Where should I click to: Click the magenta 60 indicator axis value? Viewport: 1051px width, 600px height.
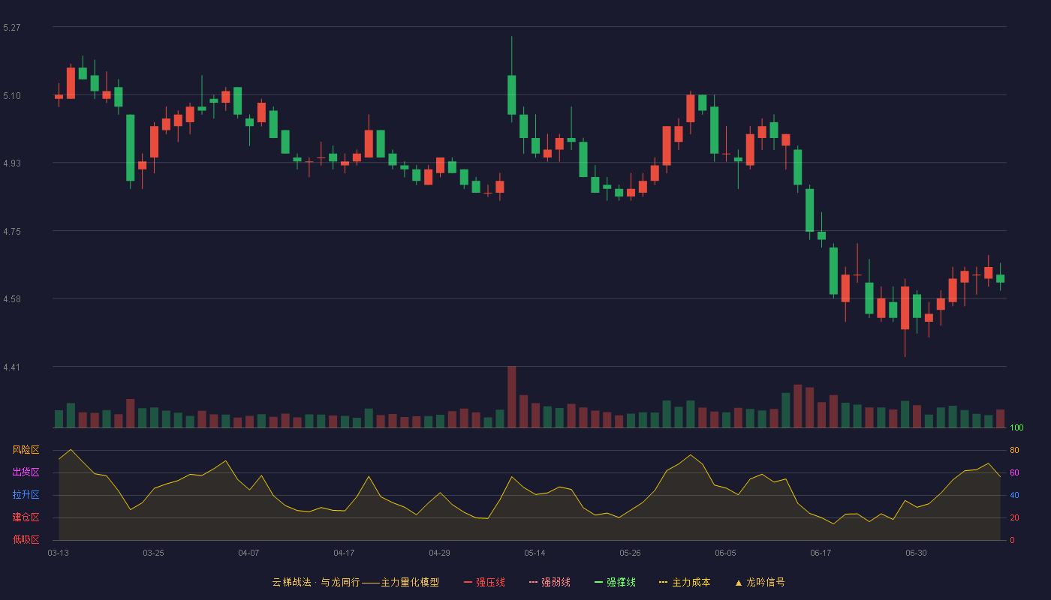click(x=1014, y=472)
